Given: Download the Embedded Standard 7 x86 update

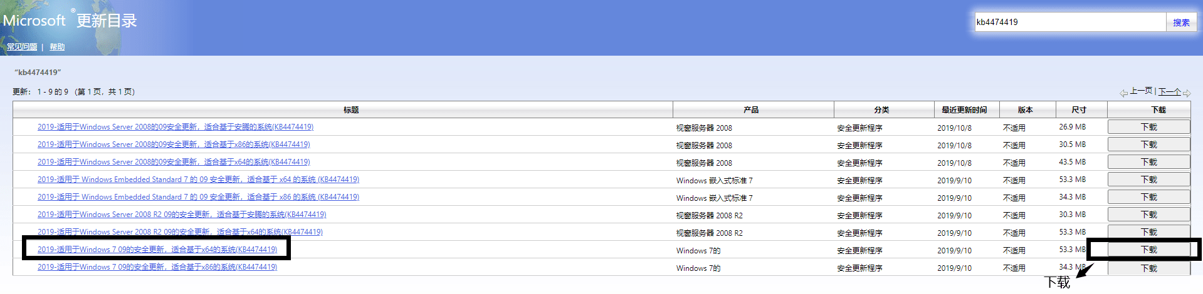Looking at the screenshot, I should [x=1148, y=197].
